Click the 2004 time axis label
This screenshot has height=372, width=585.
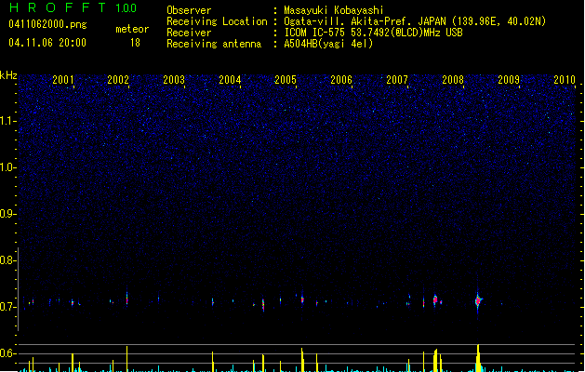point(230,80)
